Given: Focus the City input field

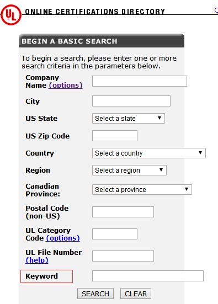Looking at the screenshot, I should pos(131,101).
